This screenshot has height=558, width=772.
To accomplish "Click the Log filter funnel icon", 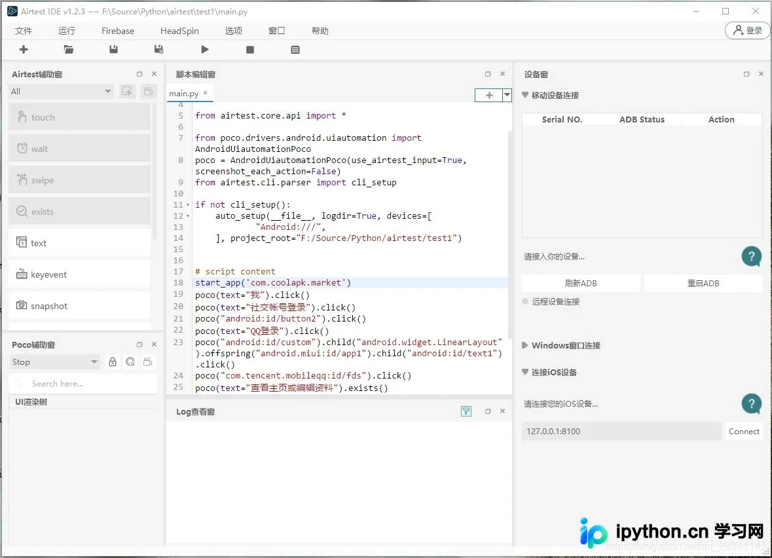I will [x=466, y=411].
